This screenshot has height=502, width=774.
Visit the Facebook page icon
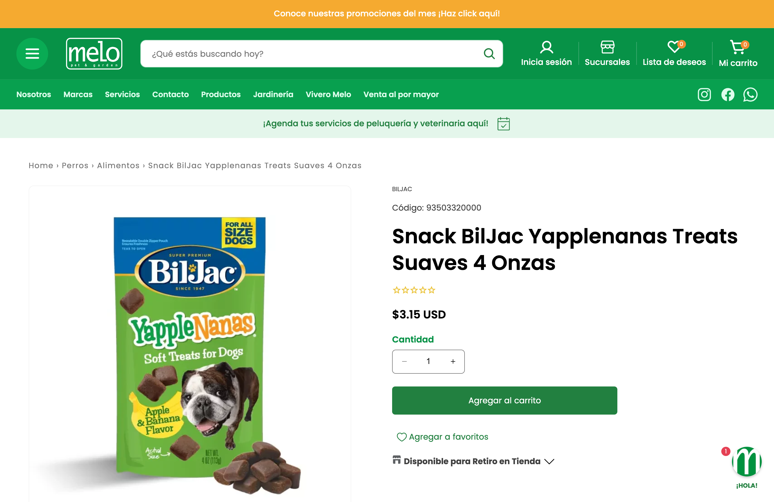click(727, 95)
